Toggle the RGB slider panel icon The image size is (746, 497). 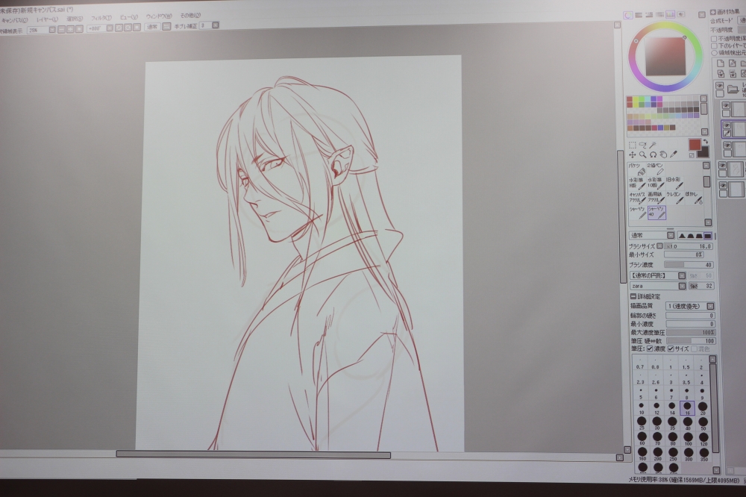pos(639,15)
